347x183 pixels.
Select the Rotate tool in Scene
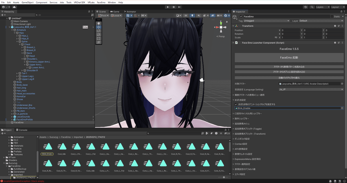coord(99,31)
